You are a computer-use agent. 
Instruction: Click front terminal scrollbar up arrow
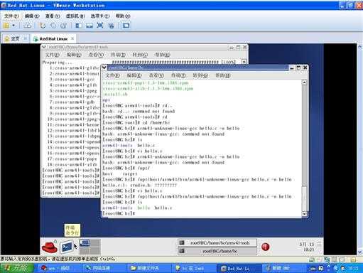(x=305, y=82)
